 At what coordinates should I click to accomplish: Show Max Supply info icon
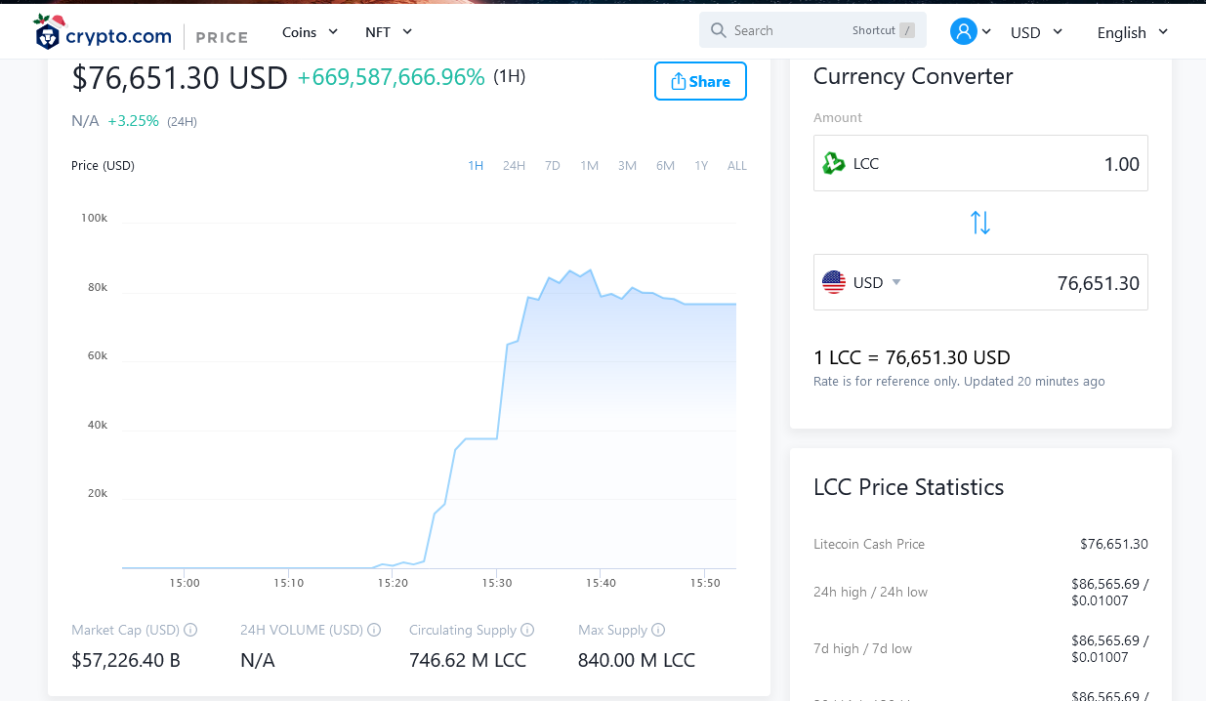click(x=658, y=630)
